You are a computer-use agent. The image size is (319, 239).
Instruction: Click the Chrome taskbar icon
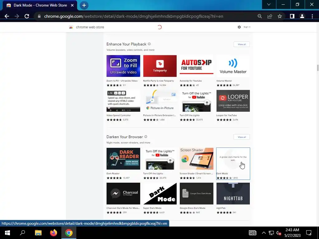69,233
